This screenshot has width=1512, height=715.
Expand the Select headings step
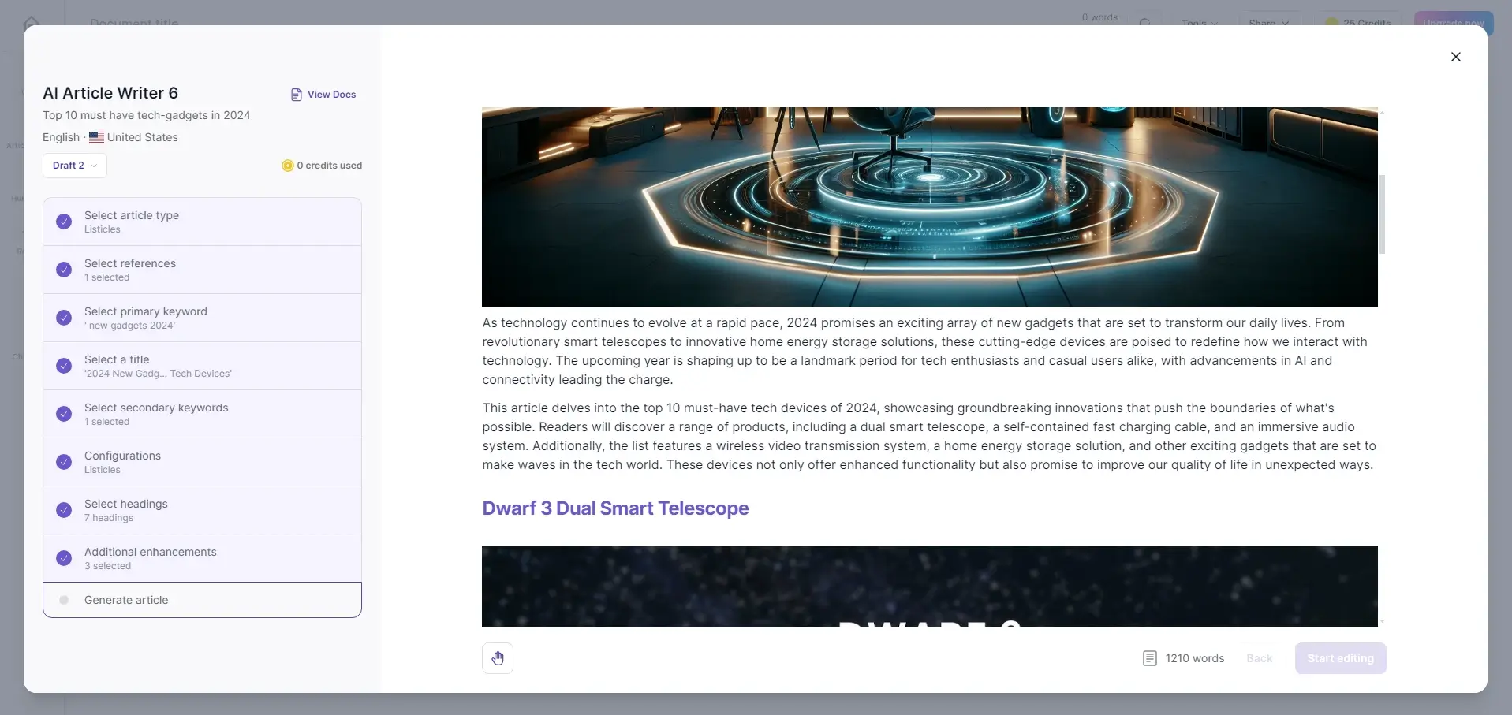point(202,510)
